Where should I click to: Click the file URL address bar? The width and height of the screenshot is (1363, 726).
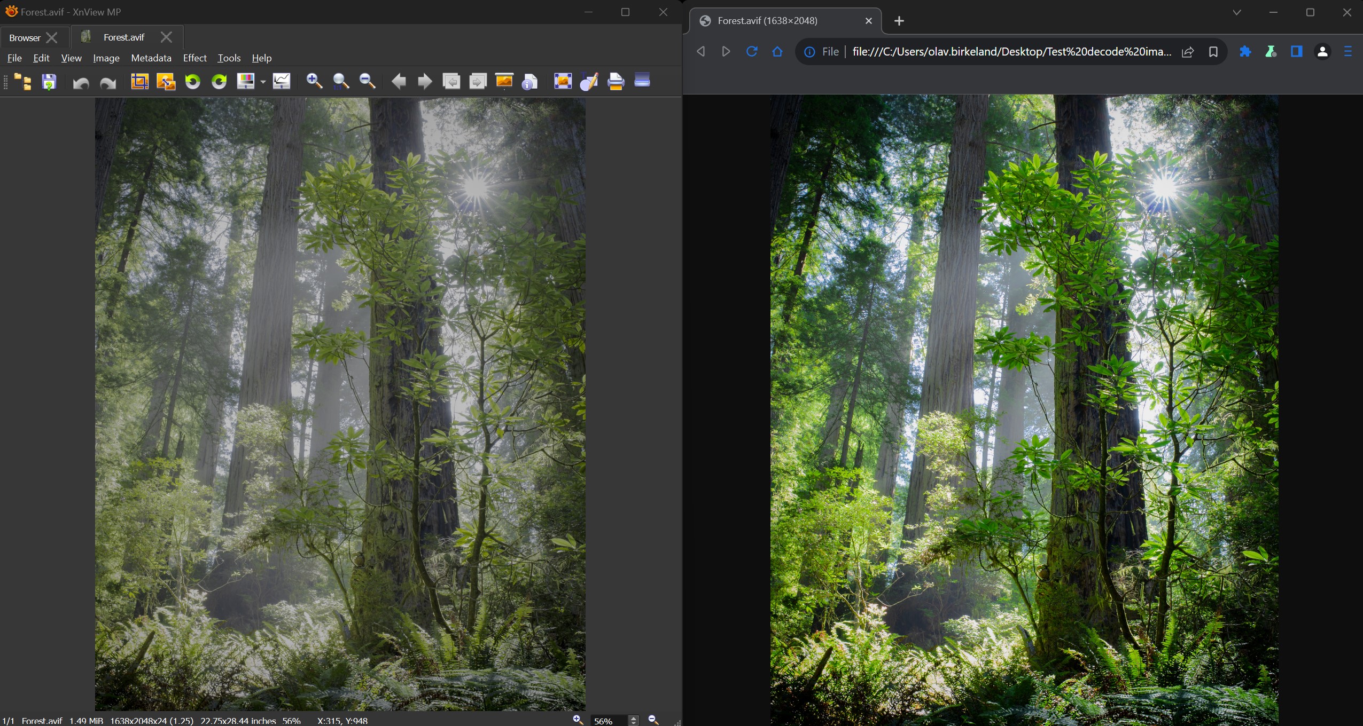click(x=1011, y=52)
